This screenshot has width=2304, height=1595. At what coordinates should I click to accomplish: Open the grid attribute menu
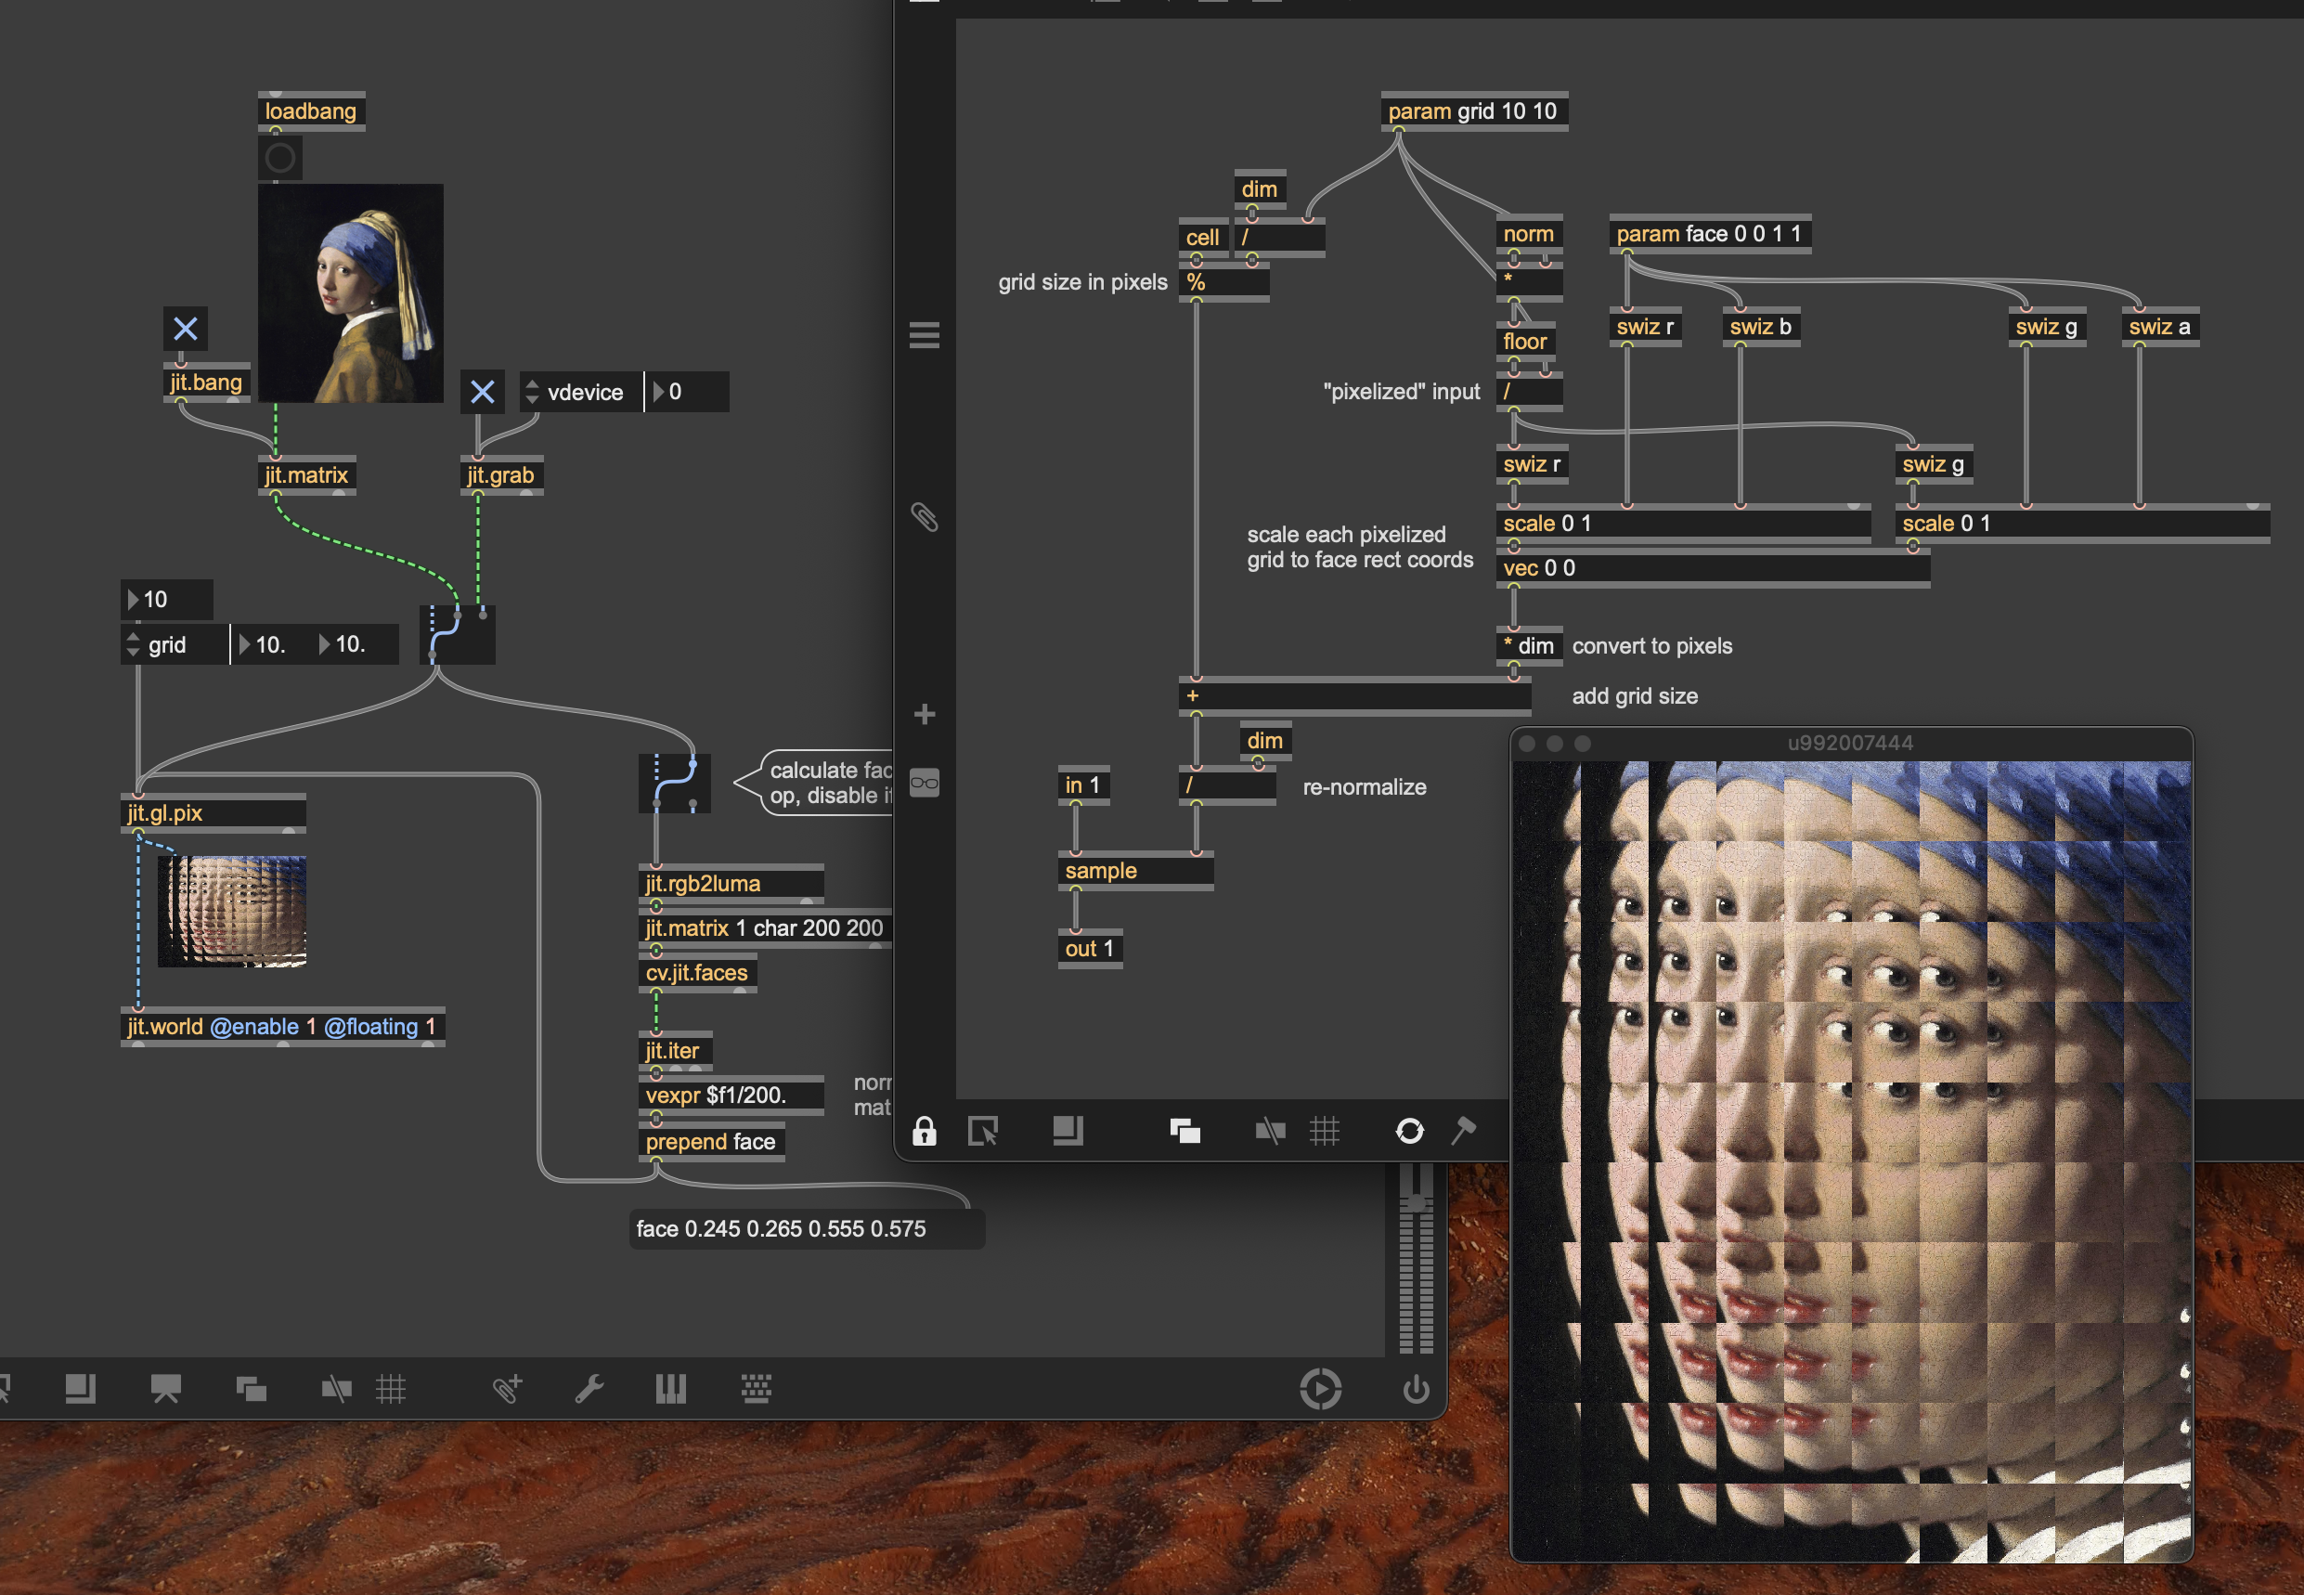pos(175,644)
